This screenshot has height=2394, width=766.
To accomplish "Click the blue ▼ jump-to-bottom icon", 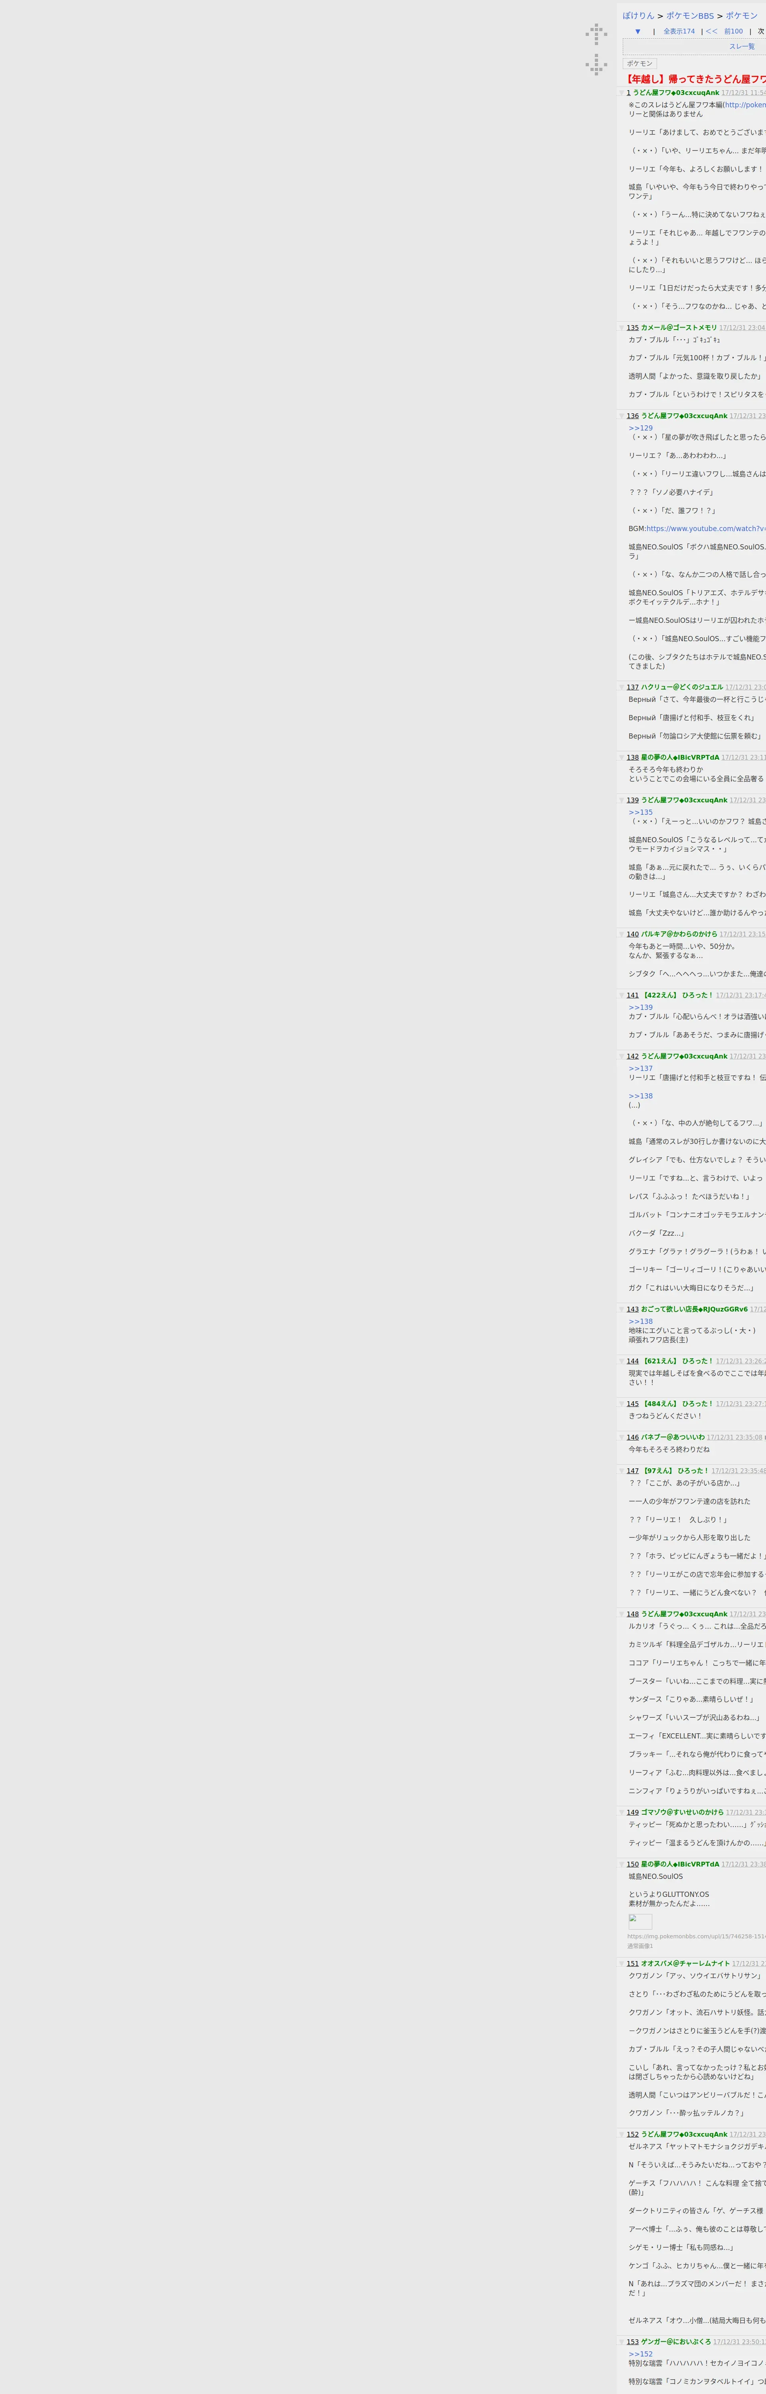I will [638, 32].
